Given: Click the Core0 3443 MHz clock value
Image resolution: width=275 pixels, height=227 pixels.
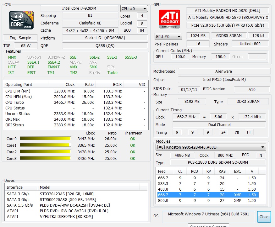Looking at the screenshot, I should click(86, 139).
